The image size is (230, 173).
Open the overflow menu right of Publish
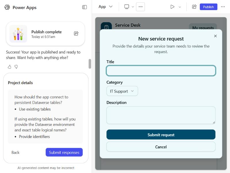tap(223, 7)
